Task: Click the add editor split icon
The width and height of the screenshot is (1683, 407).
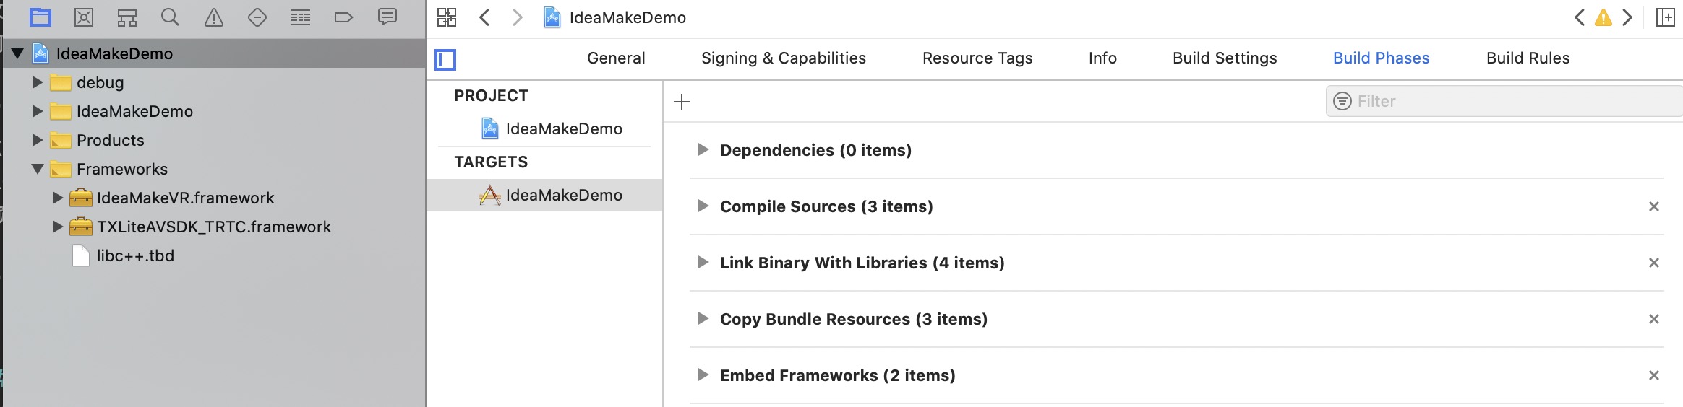Action: click(x=1665, y=17)
